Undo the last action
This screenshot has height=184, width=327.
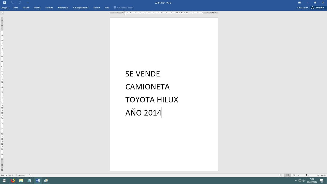coord(12,3)
